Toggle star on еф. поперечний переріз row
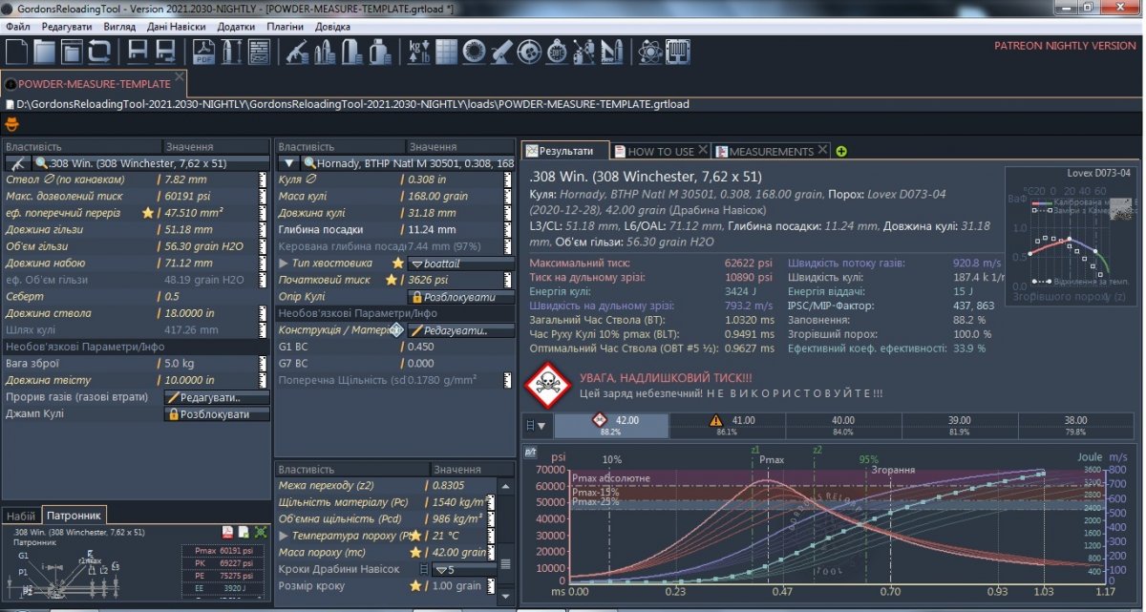This screenshot has width=1146, height=612. tap(147, 213)
